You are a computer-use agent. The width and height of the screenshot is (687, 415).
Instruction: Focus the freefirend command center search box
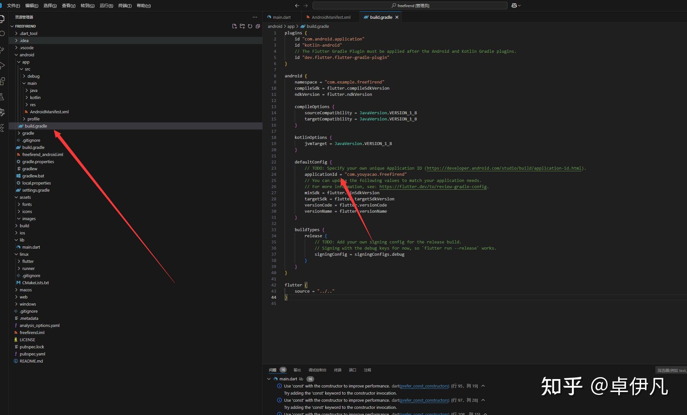point(410,6)
